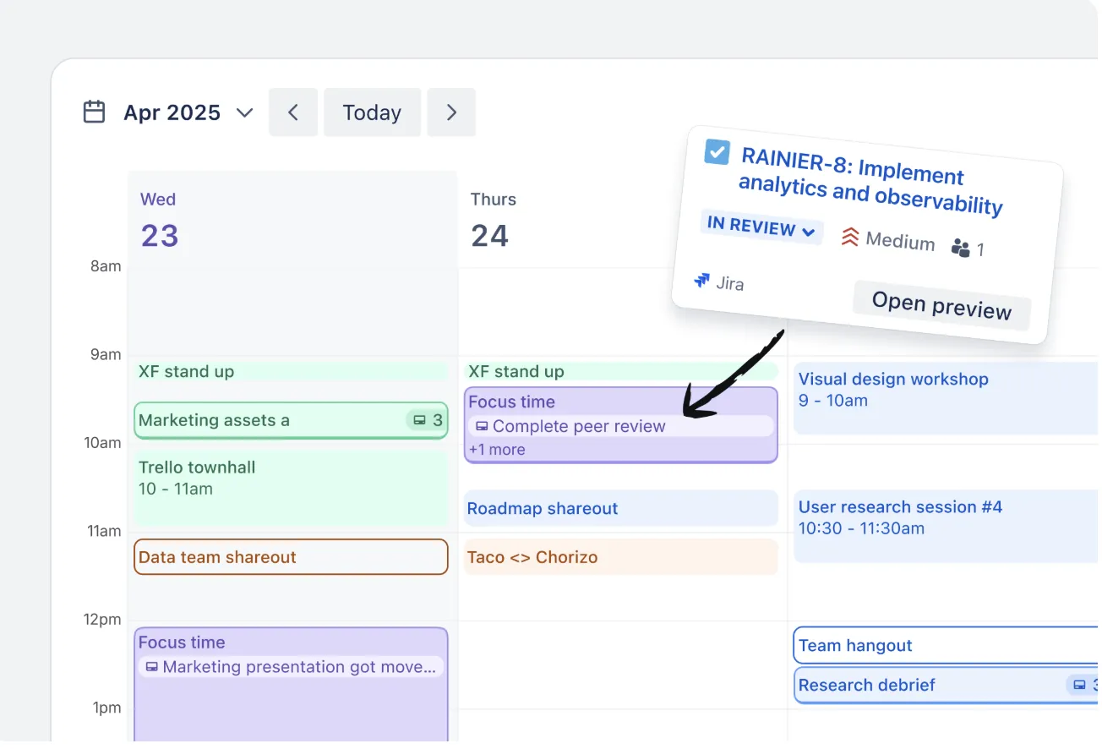Click the card count badge on Marketing assets

tap(427, 420)
